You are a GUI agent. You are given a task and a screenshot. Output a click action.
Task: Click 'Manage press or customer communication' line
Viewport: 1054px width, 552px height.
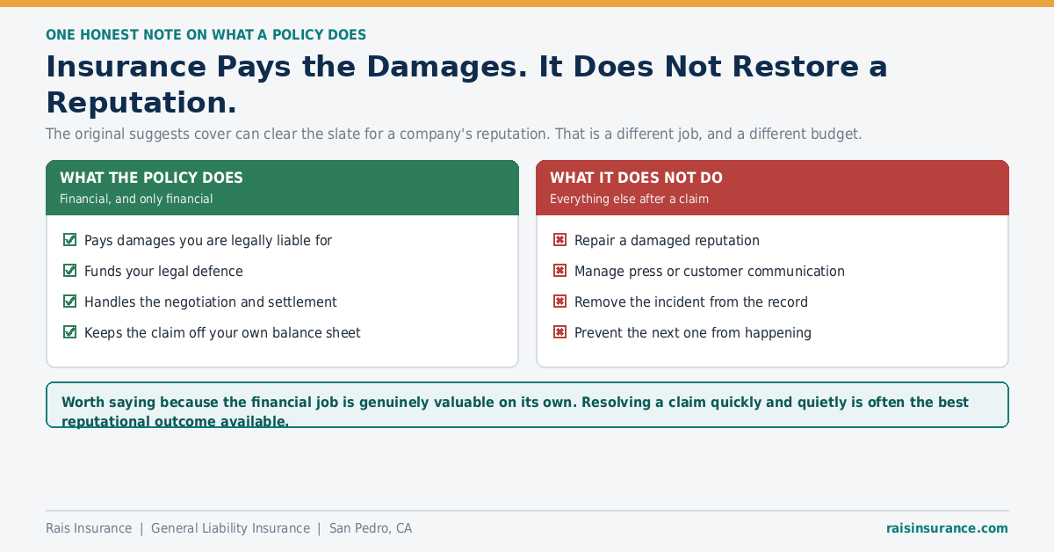[x=710, y=271]
